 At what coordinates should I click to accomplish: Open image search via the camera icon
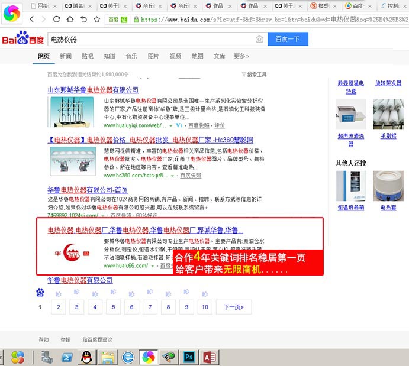[259, 40]
